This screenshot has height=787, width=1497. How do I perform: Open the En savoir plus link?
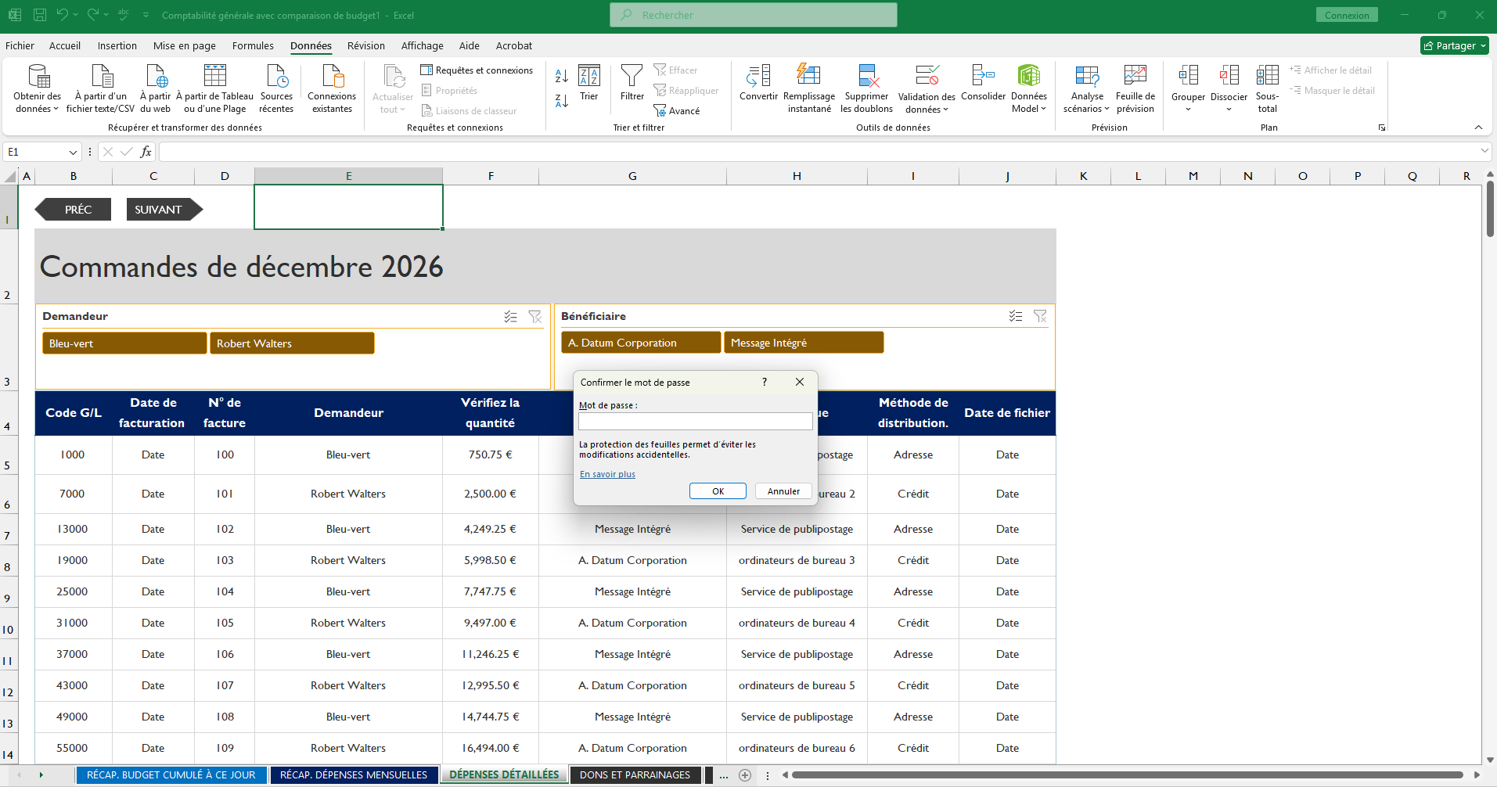pos(606,473)
